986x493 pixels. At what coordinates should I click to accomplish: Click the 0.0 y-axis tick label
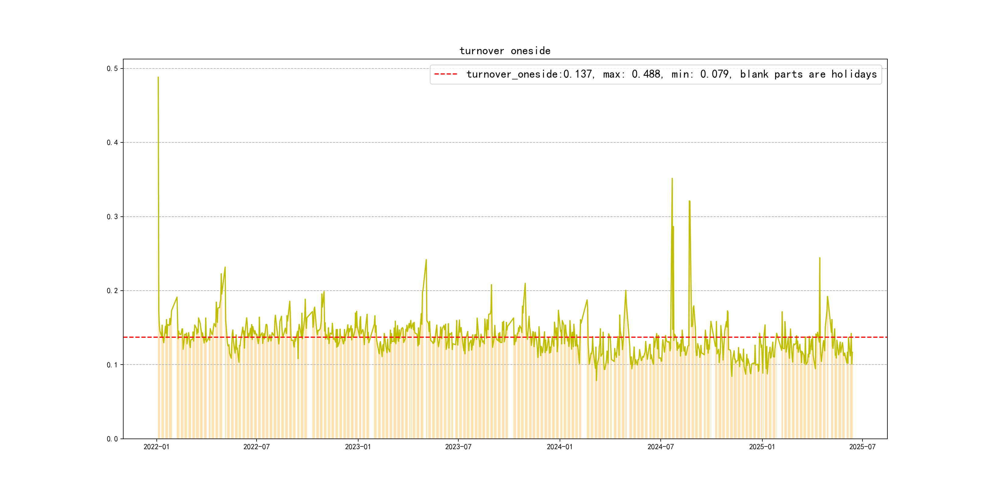point(112,439)
